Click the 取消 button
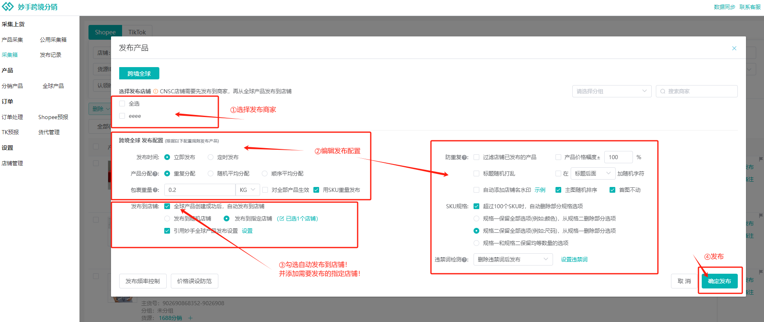764x322 pixels. click(x=684, y=281)
